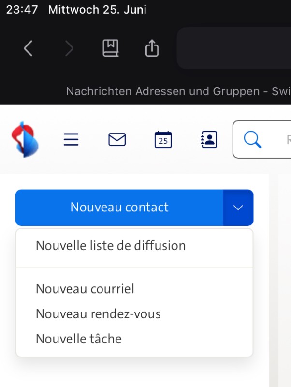
Task: Select Nouveau rendez-vous option
Action: pos(98,314)
